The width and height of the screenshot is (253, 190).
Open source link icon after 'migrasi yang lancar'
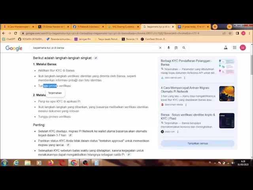click(x=68, y=145)
